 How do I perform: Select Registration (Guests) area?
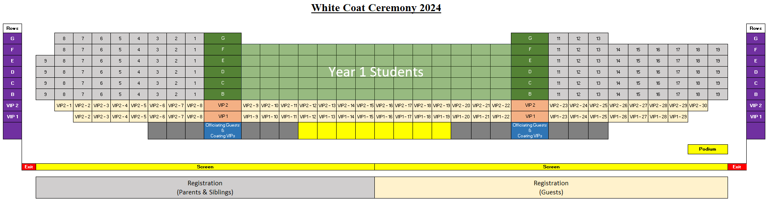click(551, 187)
